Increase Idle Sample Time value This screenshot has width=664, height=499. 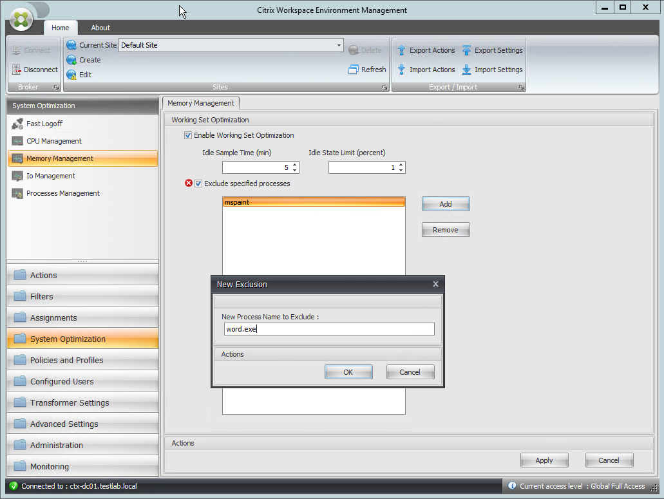click(295, 165)
